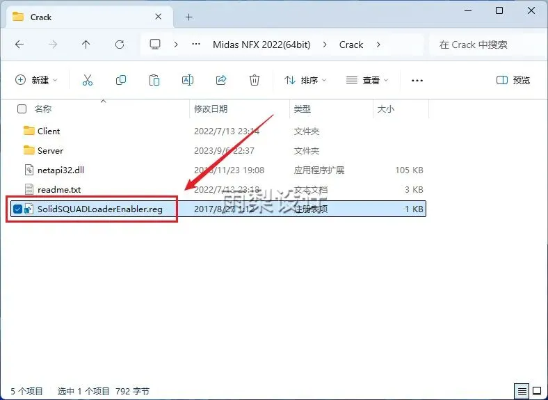The width and height of the screenshot is (548, 400).
Task: Share the selected file
Action: pyautogui.click(x=221, y=80)
